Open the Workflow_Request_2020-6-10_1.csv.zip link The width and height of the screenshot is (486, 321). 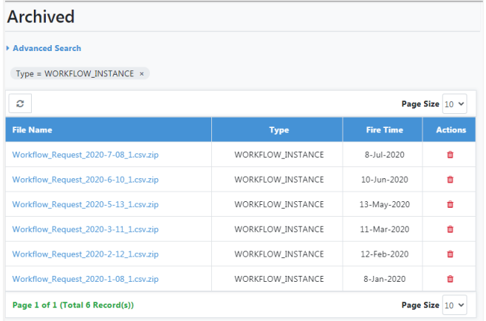86,180
